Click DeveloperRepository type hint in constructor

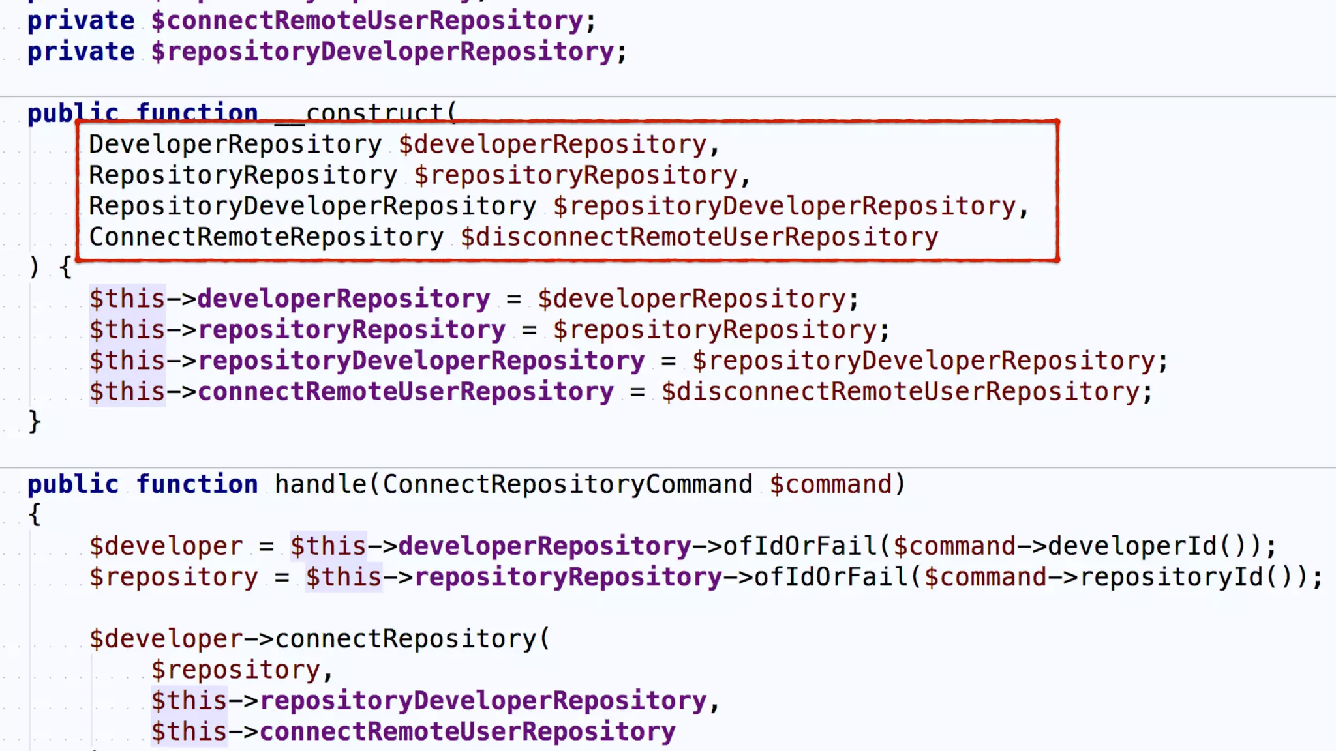pos(235,144)
